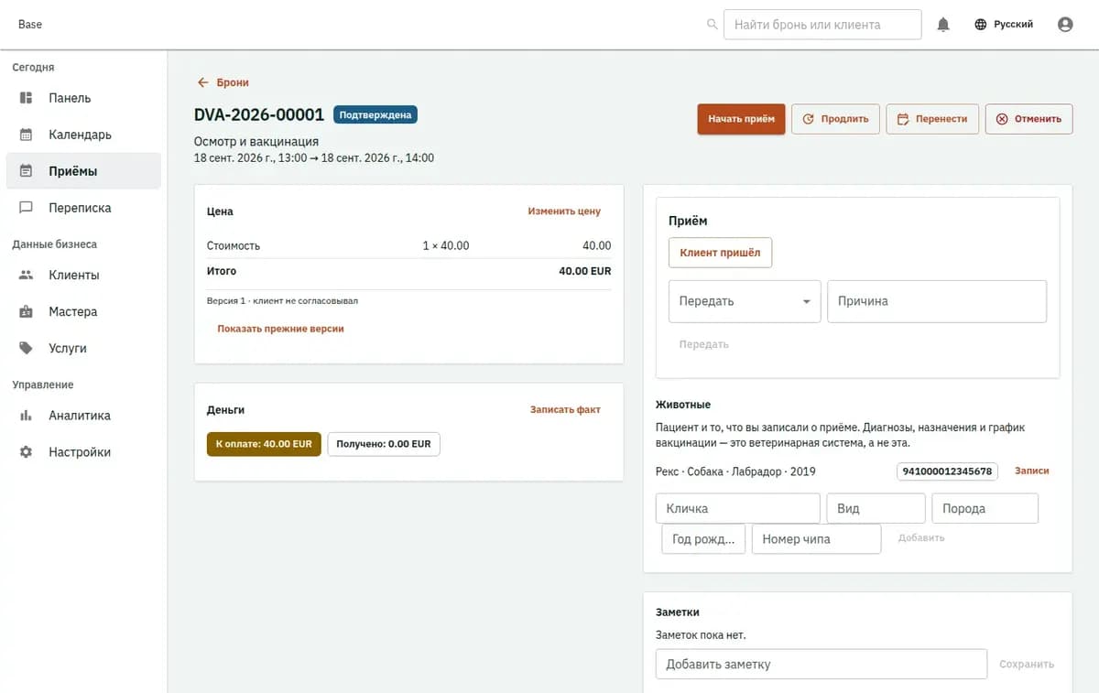Expand the Передать dropdown

coord(745,301)
